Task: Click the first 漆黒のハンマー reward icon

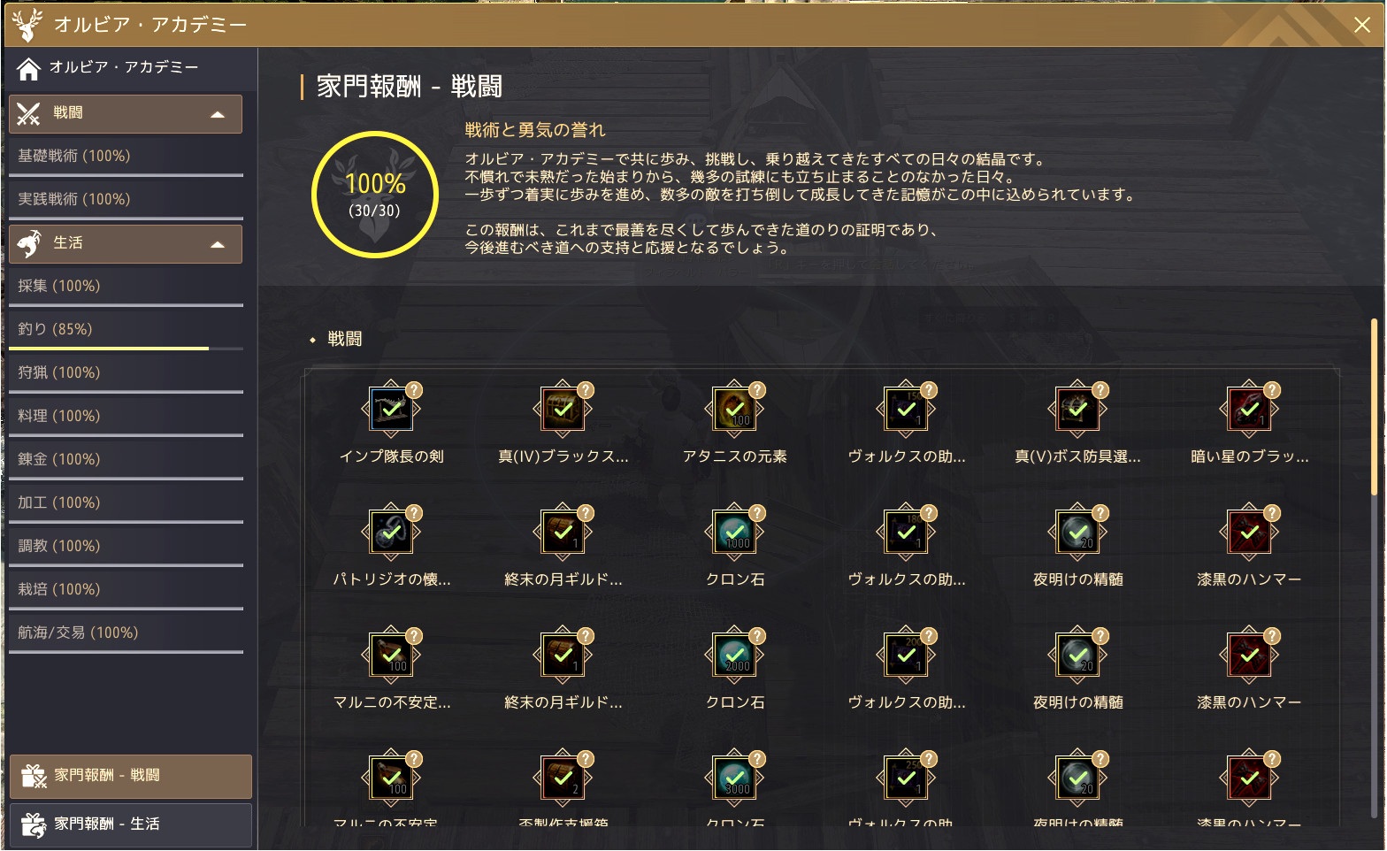Action: [1249, 533]
